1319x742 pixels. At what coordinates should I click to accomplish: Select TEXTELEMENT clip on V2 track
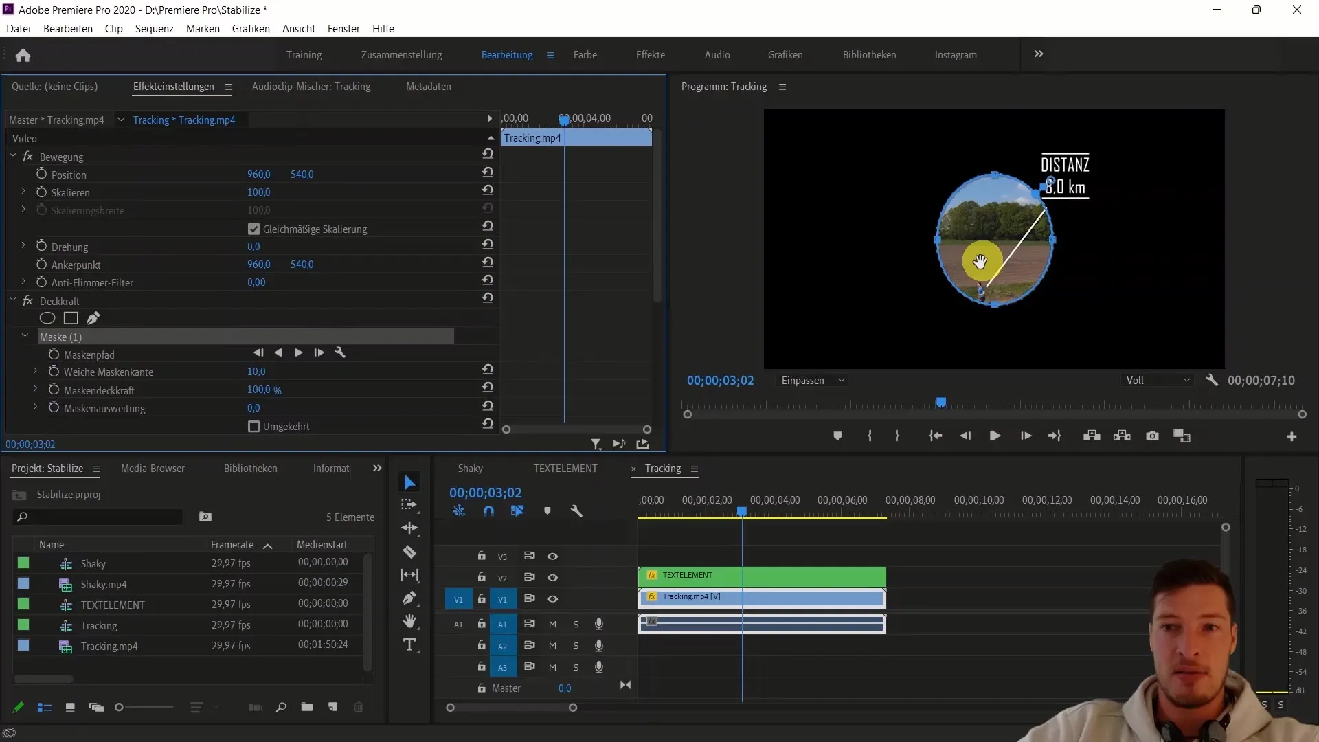pyautogui.click(x=762, y=576)
